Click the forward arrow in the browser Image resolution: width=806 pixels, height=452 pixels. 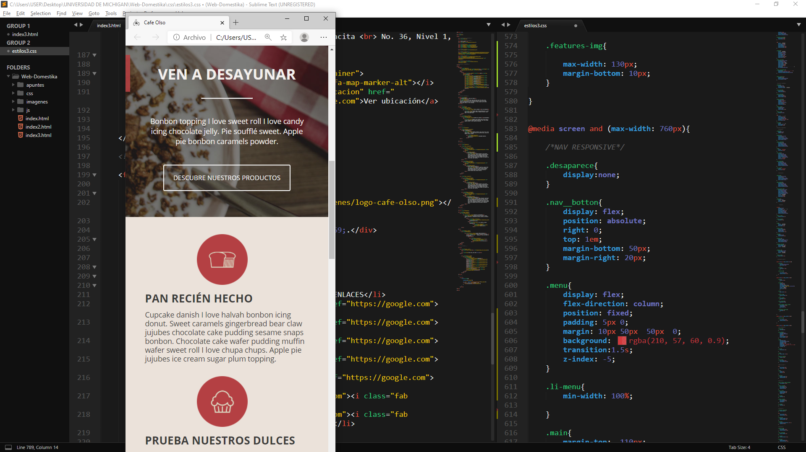[156, 37]
